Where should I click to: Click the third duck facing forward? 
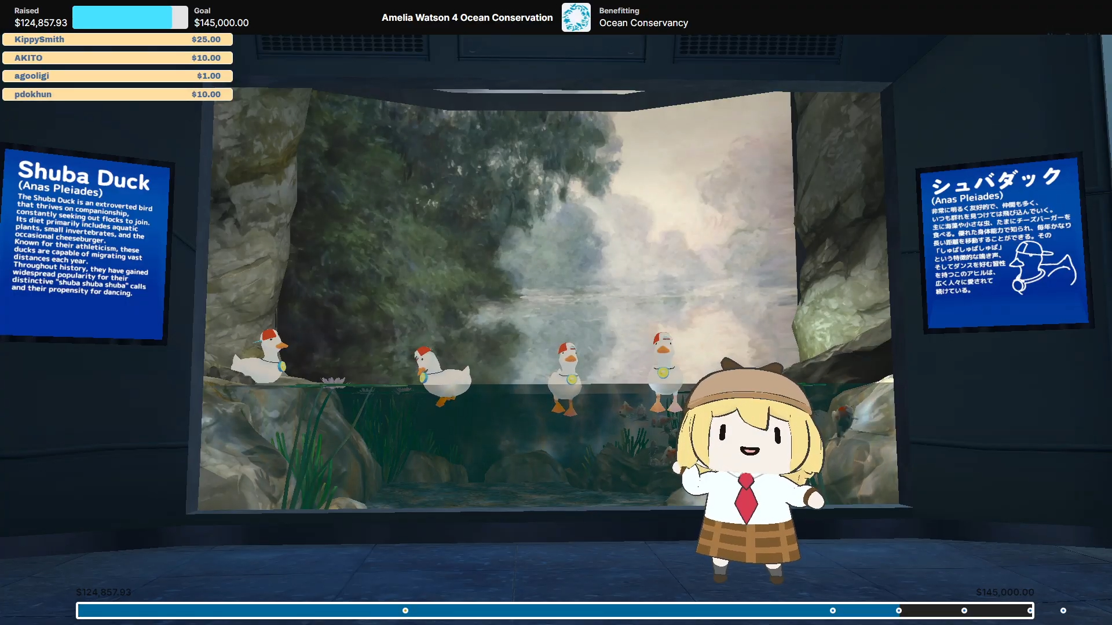566,378
